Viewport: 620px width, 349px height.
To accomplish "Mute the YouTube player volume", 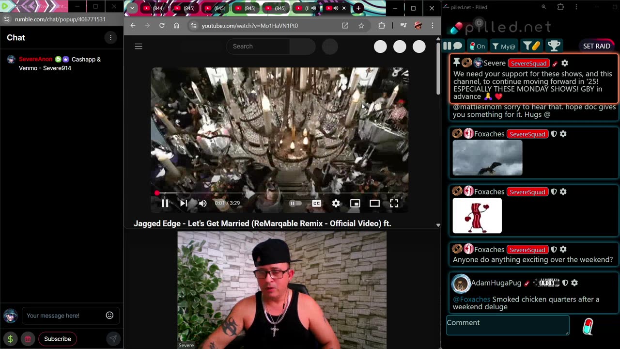I will tap(202, 204).
